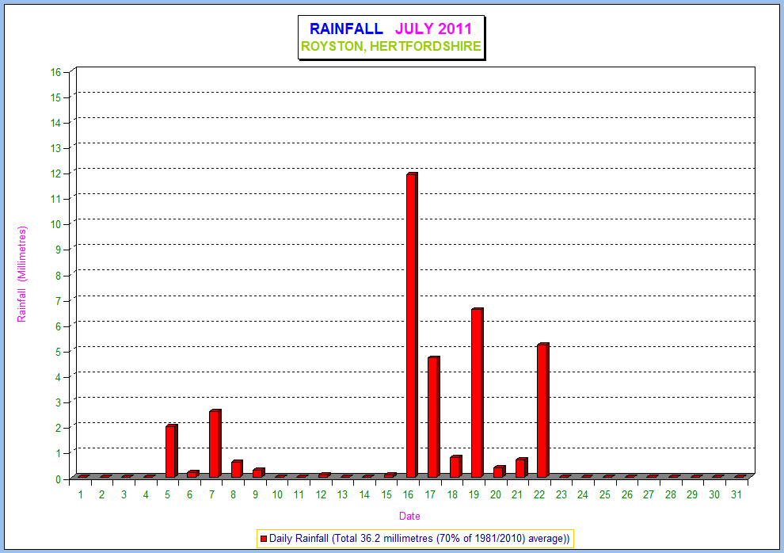This screenshot has height=553, width=784.
Task: Click the 'Date' x-axis label
Action: pos(409,516)
